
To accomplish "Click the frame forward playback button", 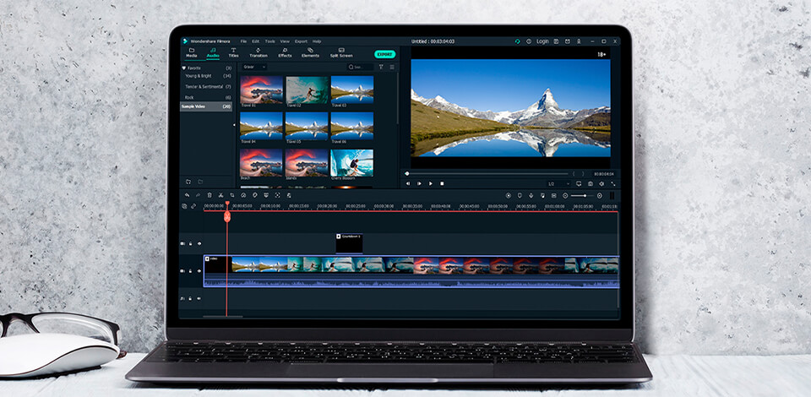I will click(420, 183).
